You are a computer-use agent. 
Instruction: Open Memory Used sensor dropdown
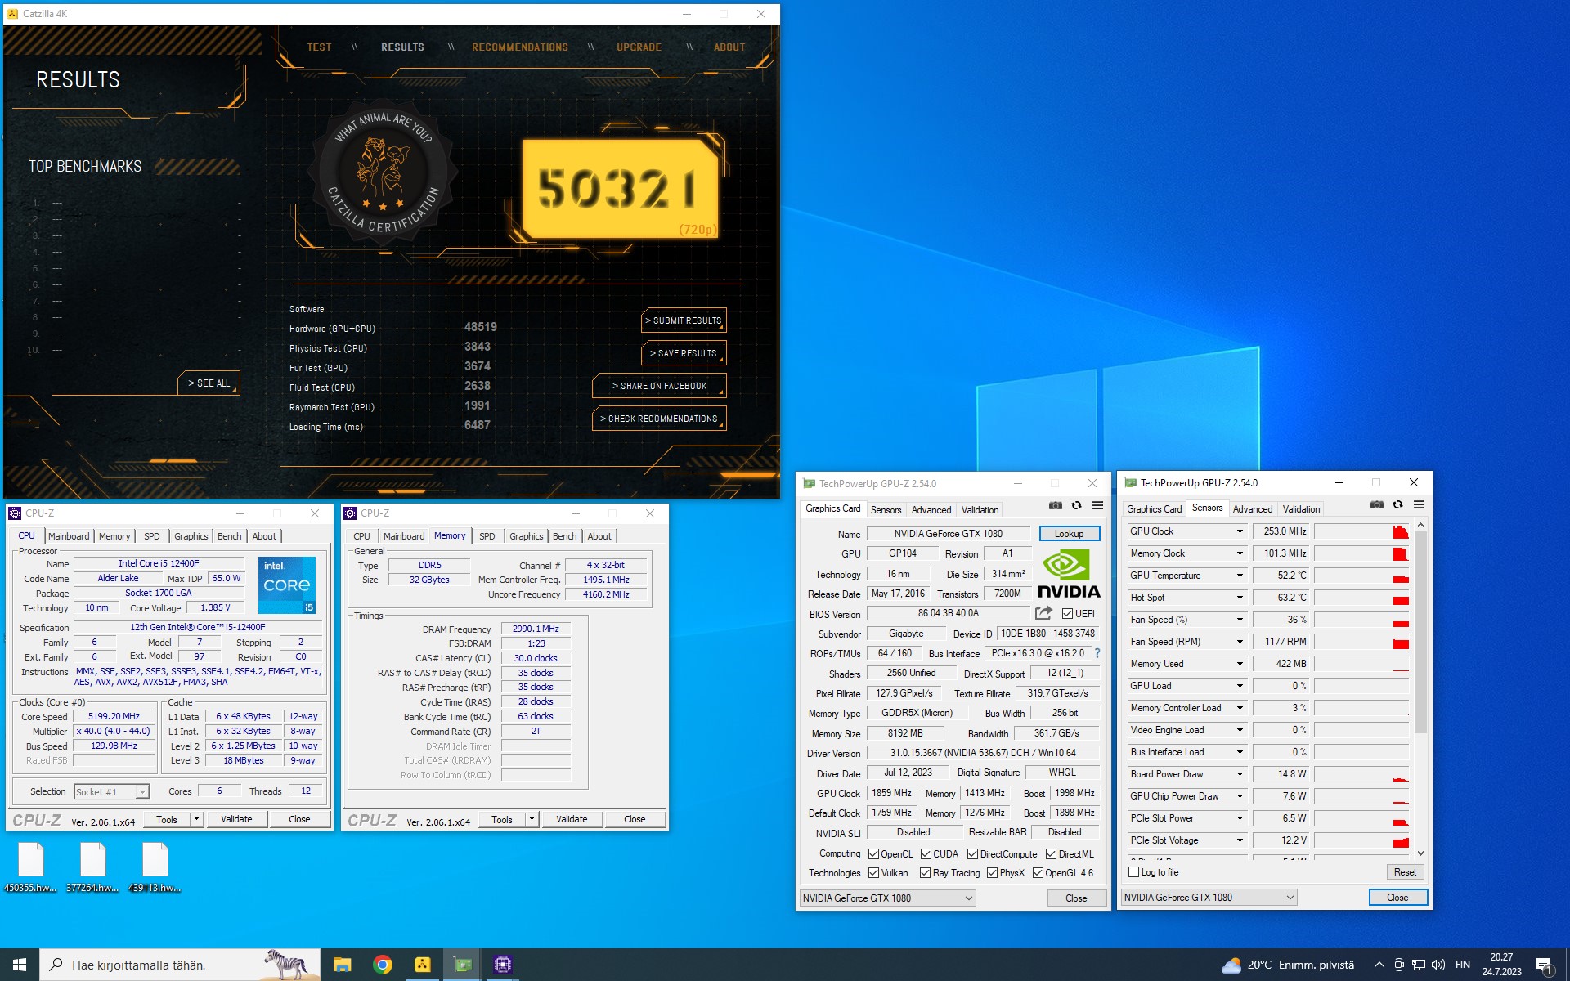click(x=1240, y=664)
